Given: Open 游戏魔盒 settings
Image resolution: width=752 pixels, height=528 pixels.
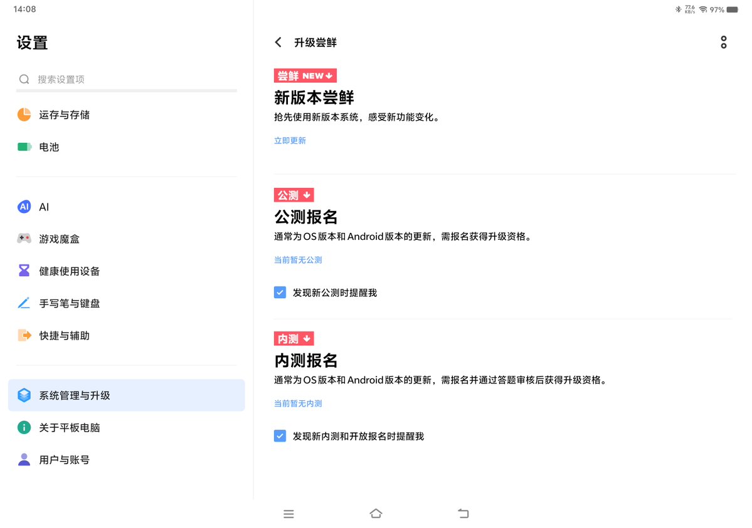Looking at the screenshot, I should click(127, 239).
